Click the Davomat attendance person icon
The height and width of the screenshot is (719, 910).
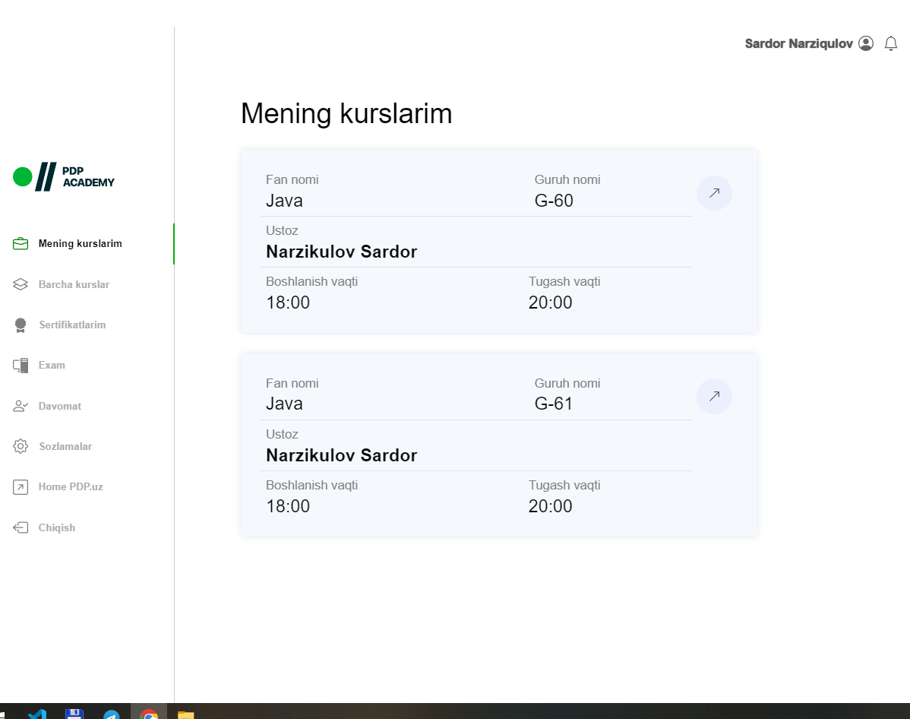(21, 406)
